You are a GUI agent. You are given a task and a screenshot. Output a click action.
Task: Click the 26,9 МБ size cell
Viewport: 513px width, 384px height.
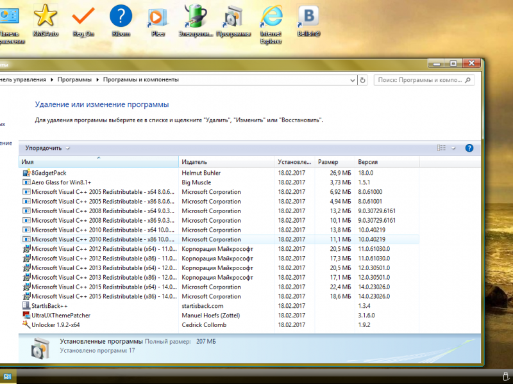(341, 173)
